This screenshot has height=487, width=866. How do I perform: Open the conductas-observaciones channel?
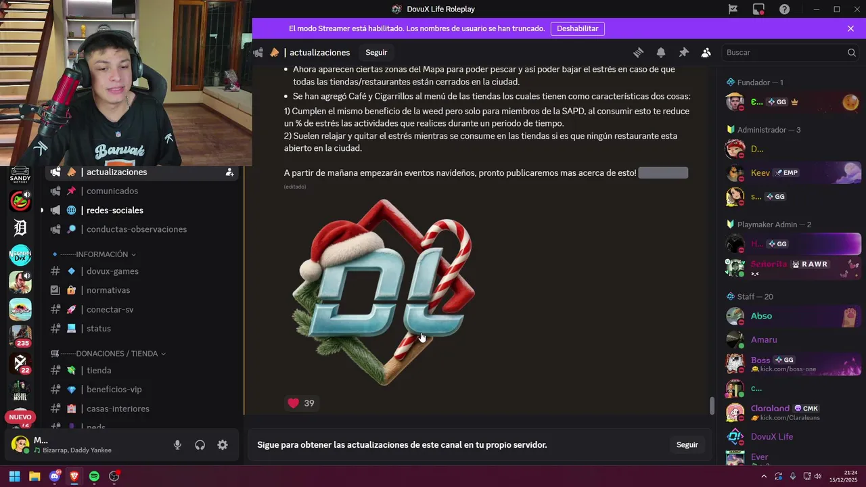point(142,229)
